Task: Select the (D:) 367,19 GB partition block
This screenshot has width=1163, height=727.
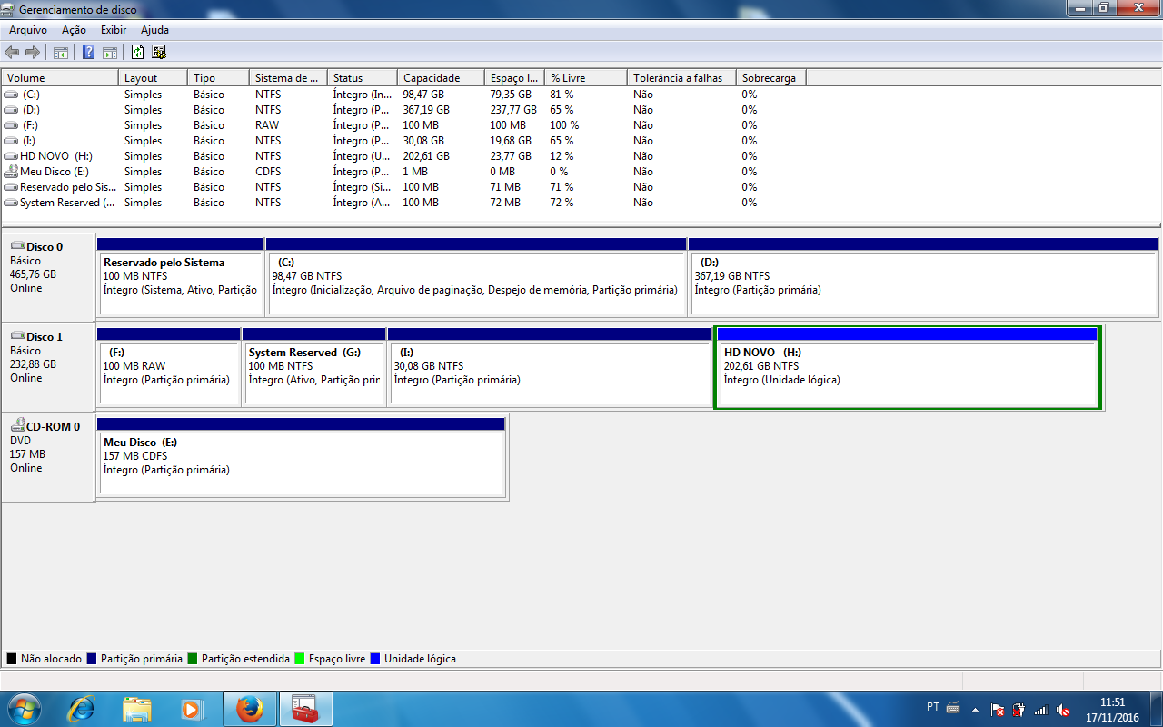Action: click(x=923, y=277)
